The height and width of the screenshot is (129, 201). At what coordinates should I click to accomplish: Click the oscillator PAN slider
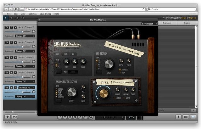(73, 72)
